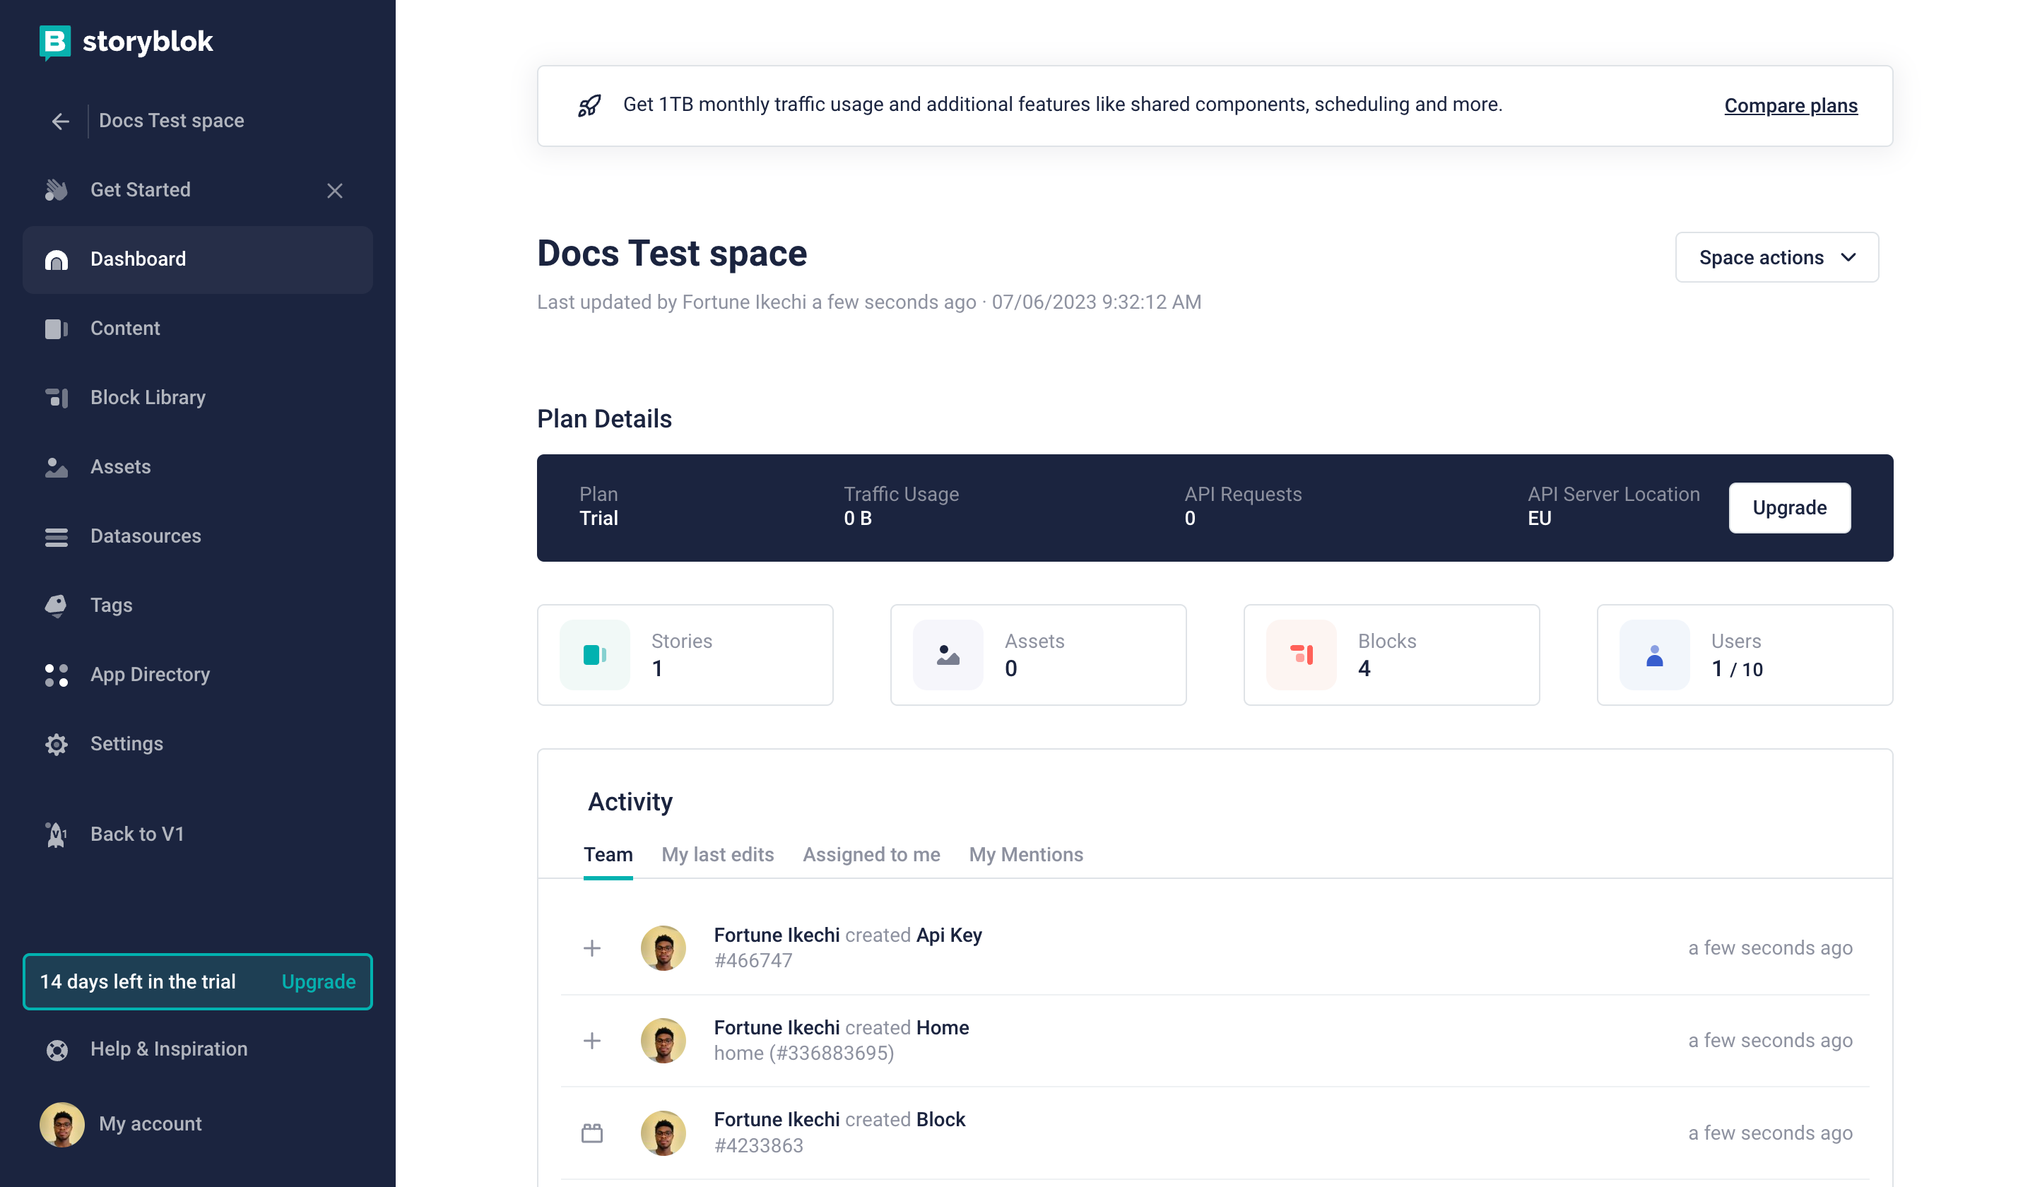Click the avatar in Api Key activity row
2035x1187 pixels.
(663, 948)
